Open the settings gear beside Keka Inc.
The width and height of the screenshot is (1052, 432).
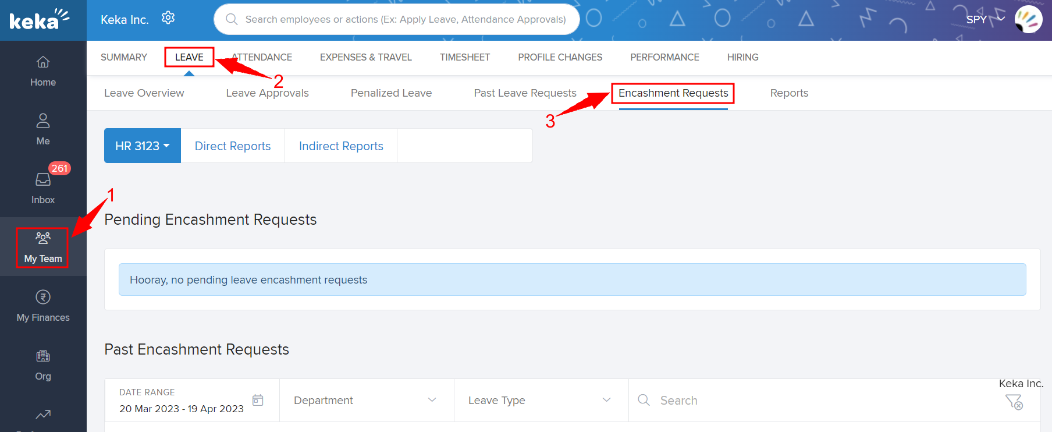pos(168,18)
